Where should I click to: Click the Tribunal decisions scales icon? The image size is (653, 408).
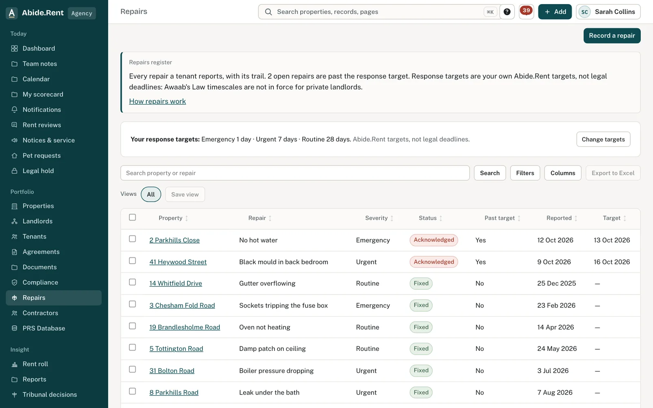(x=15, y=395)
